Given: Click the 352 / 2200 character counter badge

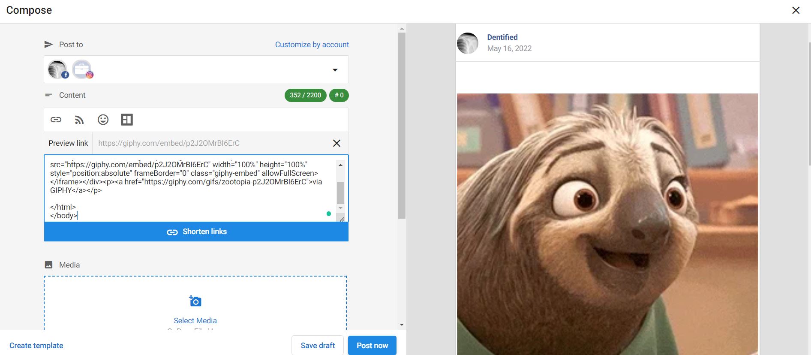Looking at the screenshot, I should pos(305,95).
